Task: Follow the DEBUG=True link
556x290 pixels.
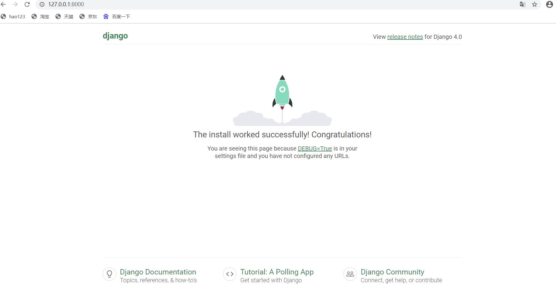Action: coord(315,148)
